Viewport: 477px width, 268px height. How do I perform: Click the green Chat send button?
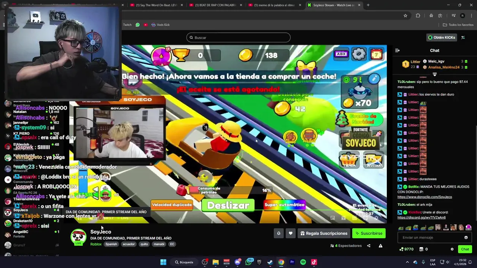pos(465,249)
